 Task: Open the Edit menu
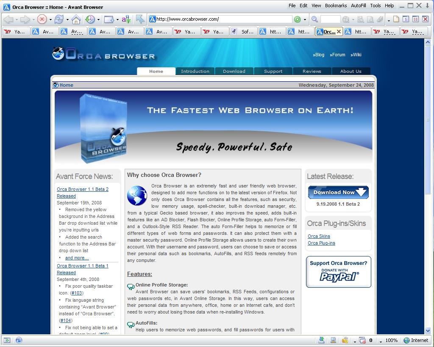coord(303,6)
